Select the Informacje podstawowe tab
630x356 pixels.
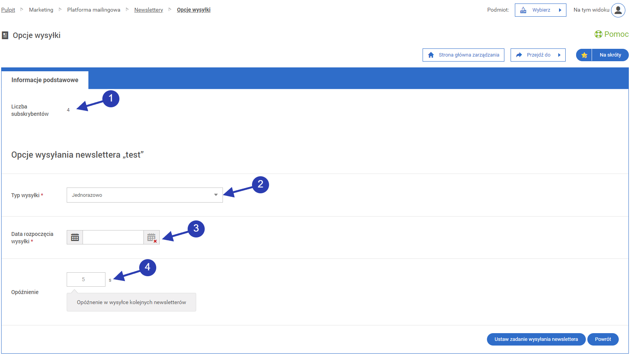(x=45, y=80)
